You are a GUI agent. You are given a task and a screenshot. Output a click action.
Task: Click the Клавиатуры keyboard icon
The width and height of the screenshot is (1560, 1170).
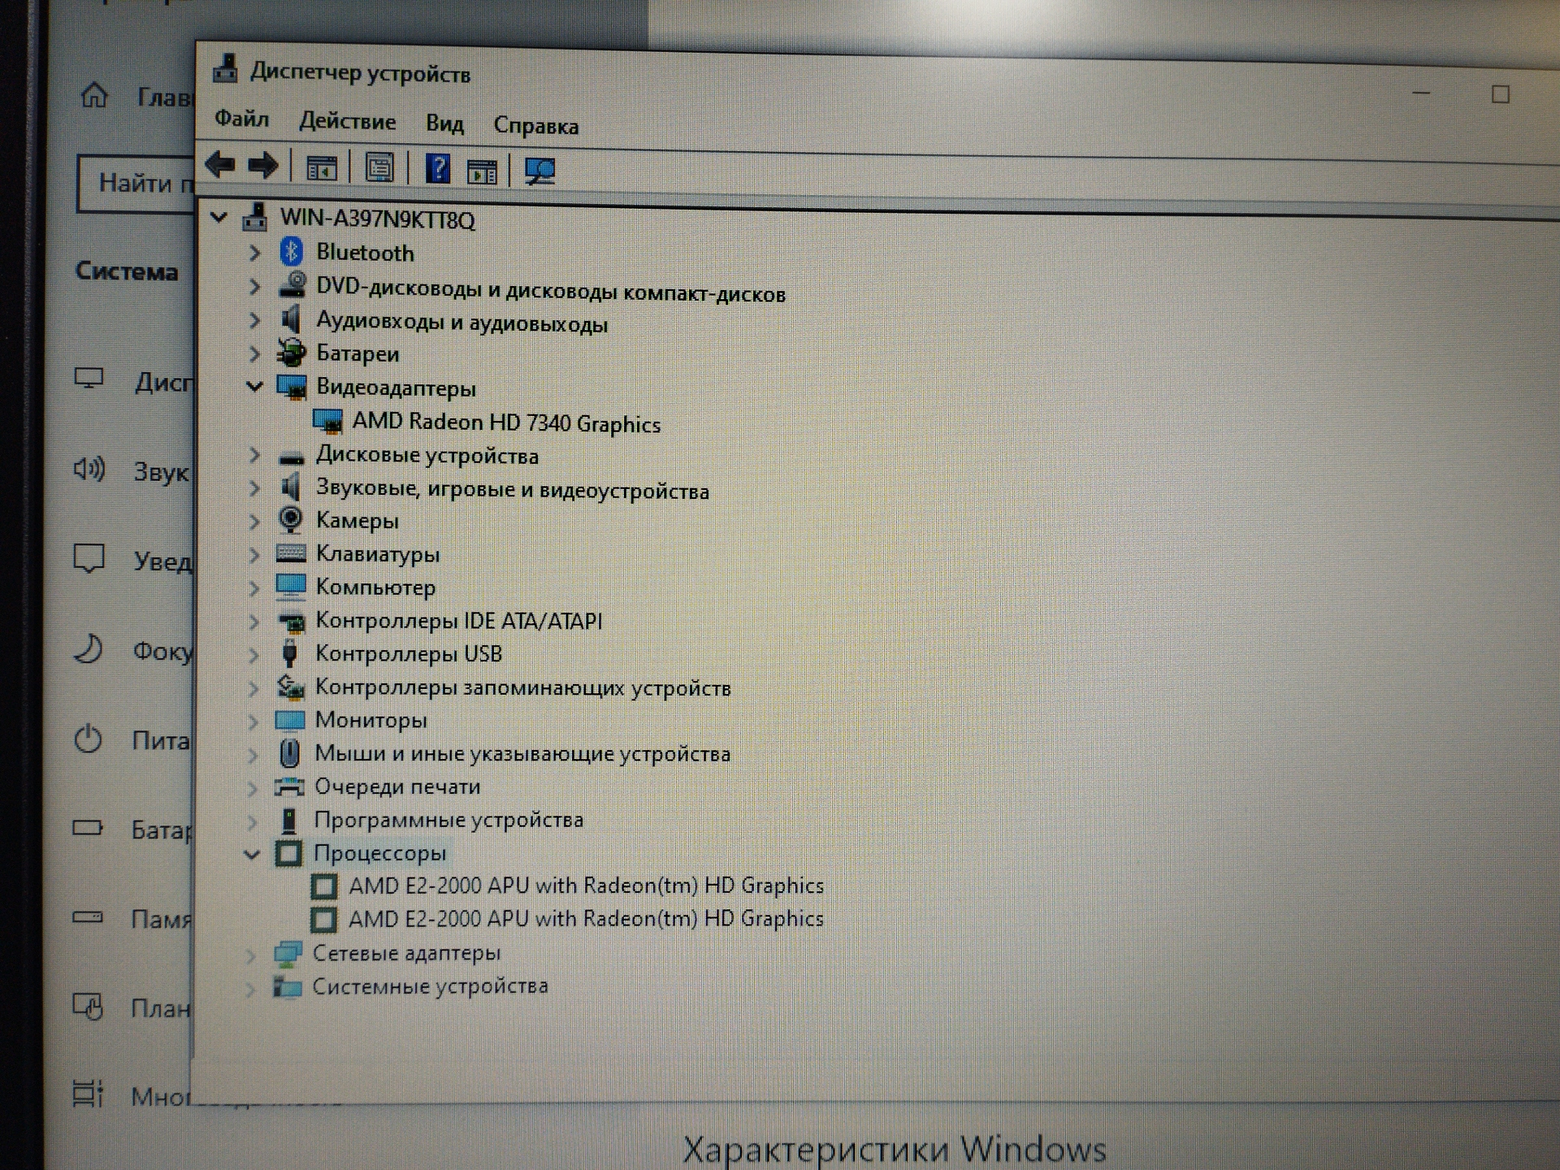point(291,553)
